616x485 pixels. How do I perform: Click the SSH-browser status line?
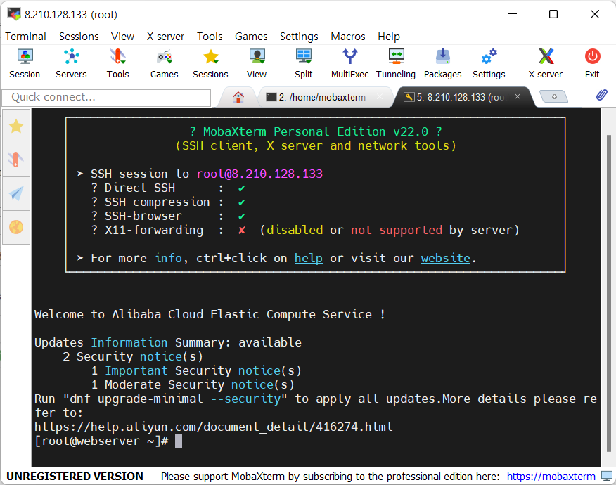click(x=168, y=216)
